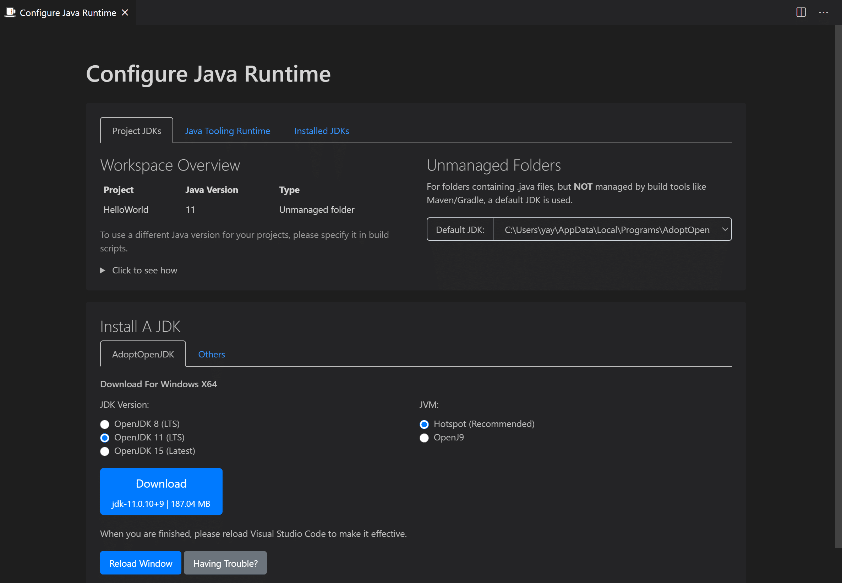Click the Install A JDK heading
The width and height of the screenshot is (842, 583).
pyautogui.click(x=140, y=326)
